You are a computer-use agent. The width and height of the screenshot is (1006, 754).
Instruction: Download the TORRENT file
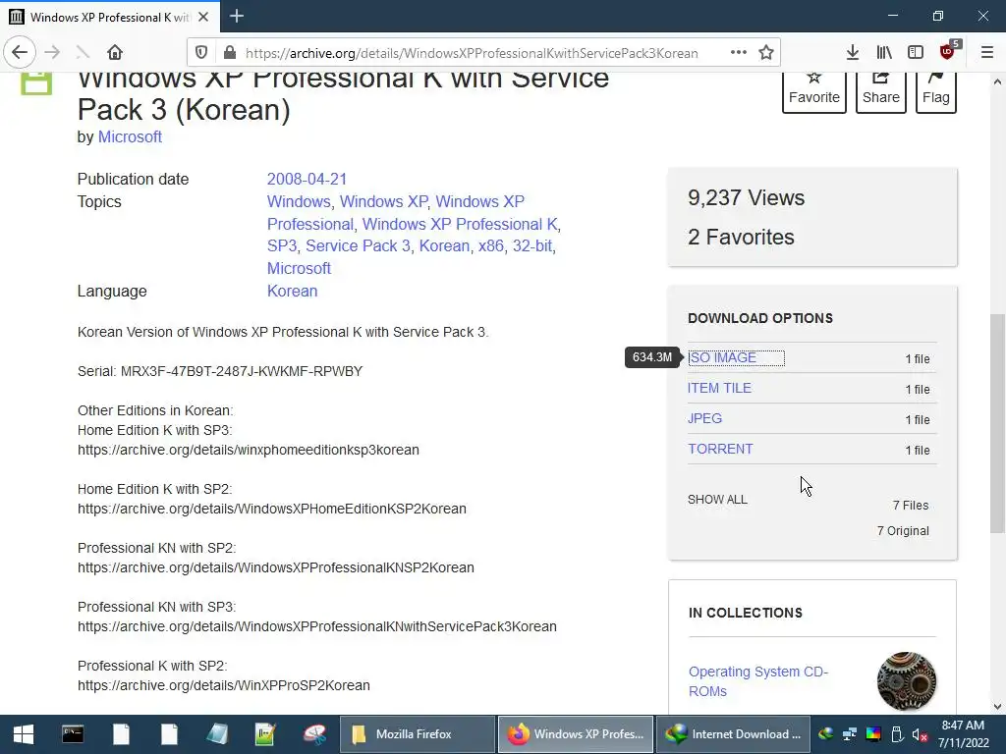pyautogui.click(x=720, y=449)
